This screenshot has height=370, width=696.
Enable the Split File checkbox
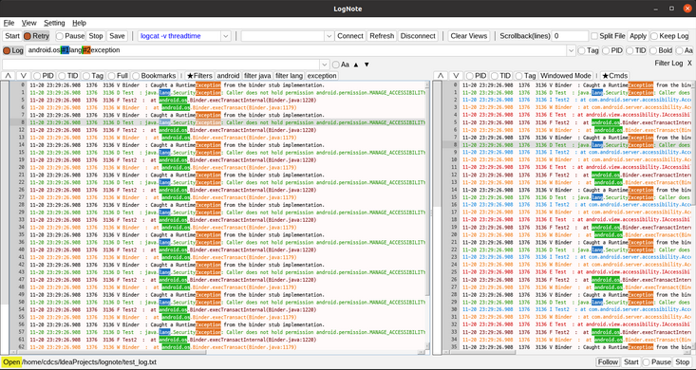coord(608,36)
